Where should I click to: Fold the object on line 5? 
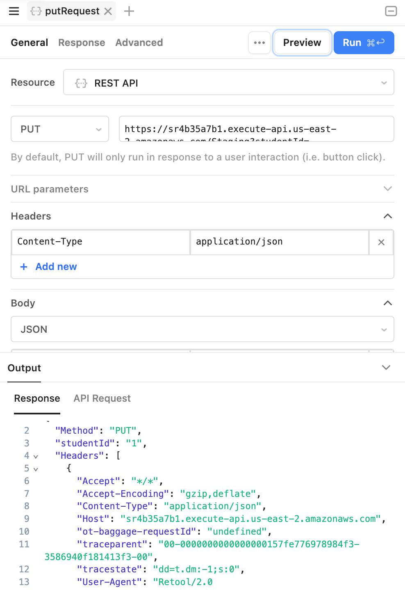tap(36, 469)
